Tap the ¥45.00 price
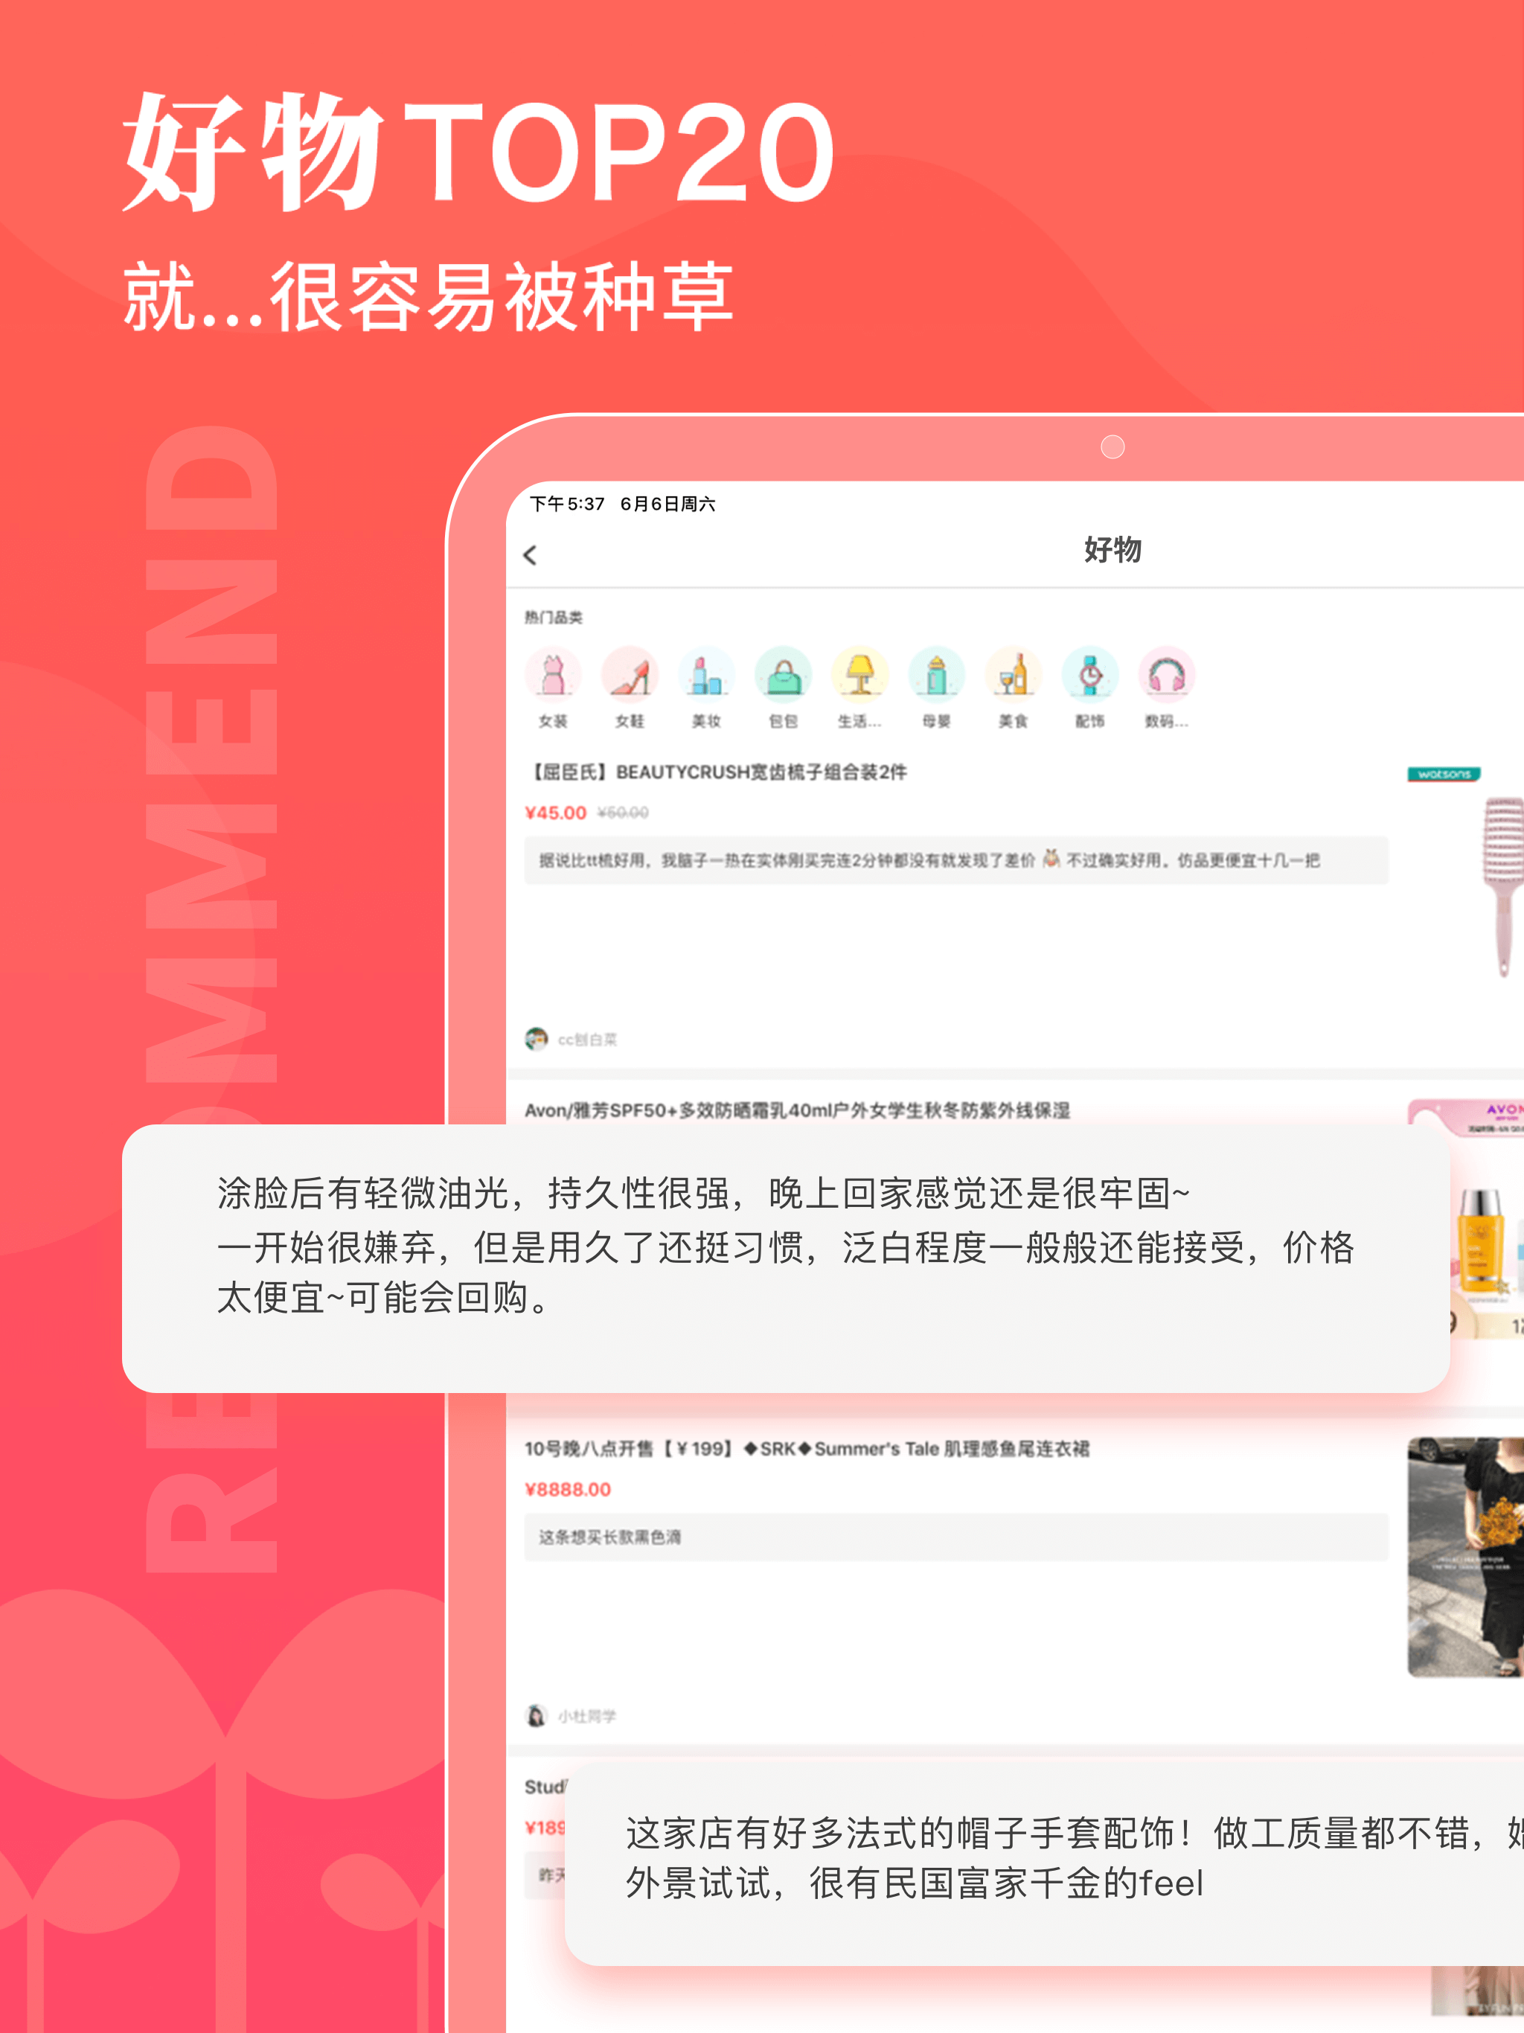This screenshot has height=2033, width=1524. pos(555,813)
